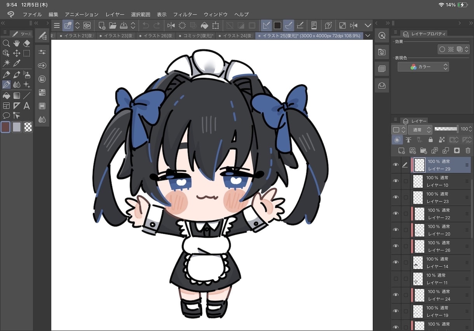This screenshot has height=331, width=474.
Task: Tick the selection checkbox of レイヤー 26
Action: click(x=406, y=246)
